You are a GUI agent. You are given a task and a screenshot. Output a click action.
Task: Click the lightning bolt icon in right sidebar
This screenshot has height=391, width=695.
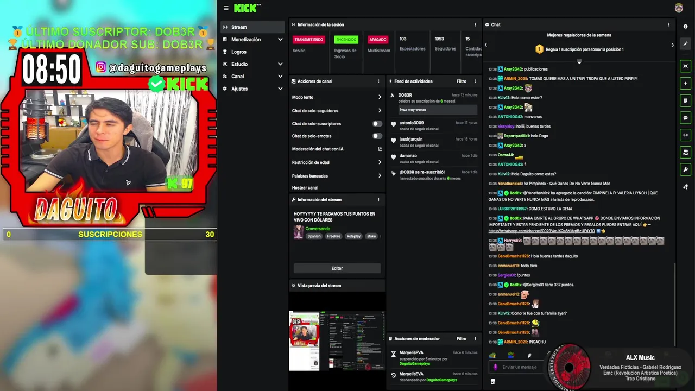(x=685, y=84)
